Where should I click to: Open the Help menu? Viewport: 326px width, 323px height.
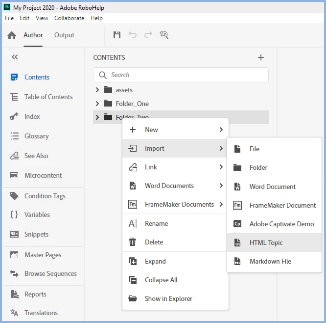[x=96, y=18]
